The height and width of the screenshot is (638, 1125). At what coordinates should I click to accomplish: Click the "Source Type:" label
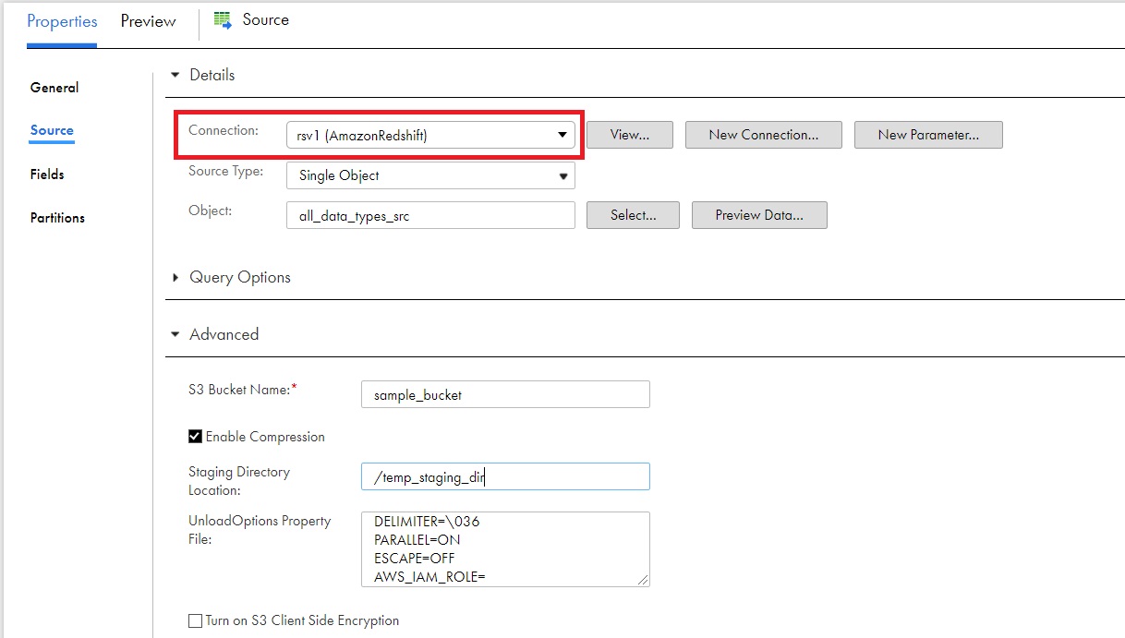pyautogui.click(x=226, y=172)
